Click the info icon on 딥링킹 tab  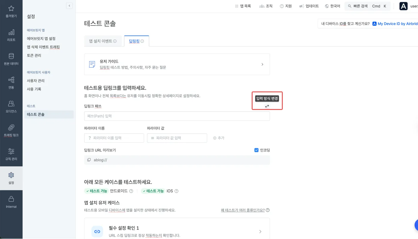(142, 41)
